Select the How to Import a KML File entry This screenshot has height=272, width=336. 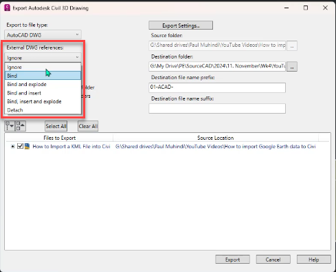pyautogui.click(x=71, y=147)
